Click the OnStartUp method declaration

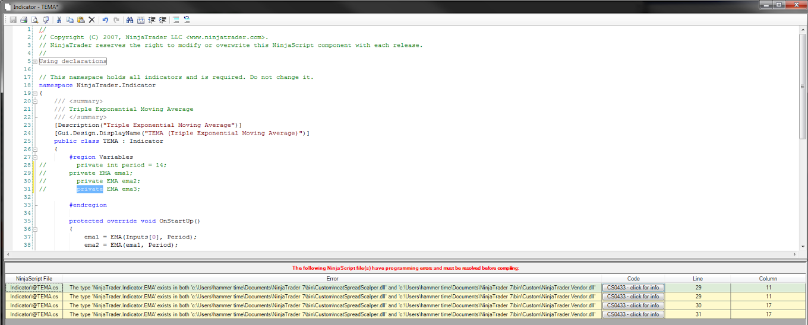134,221
